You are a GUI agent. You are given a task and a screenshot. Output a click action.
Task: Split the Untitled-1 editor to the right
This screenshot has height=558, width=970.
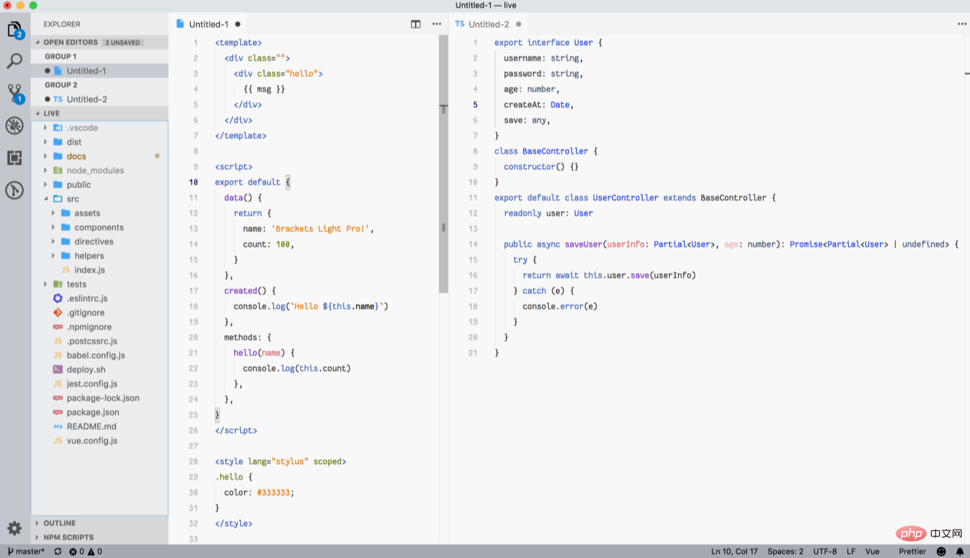point(415,24)
